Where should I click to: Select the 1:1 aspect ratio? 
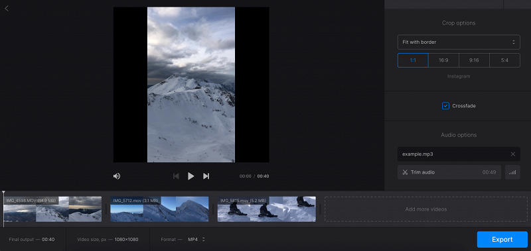413,60
